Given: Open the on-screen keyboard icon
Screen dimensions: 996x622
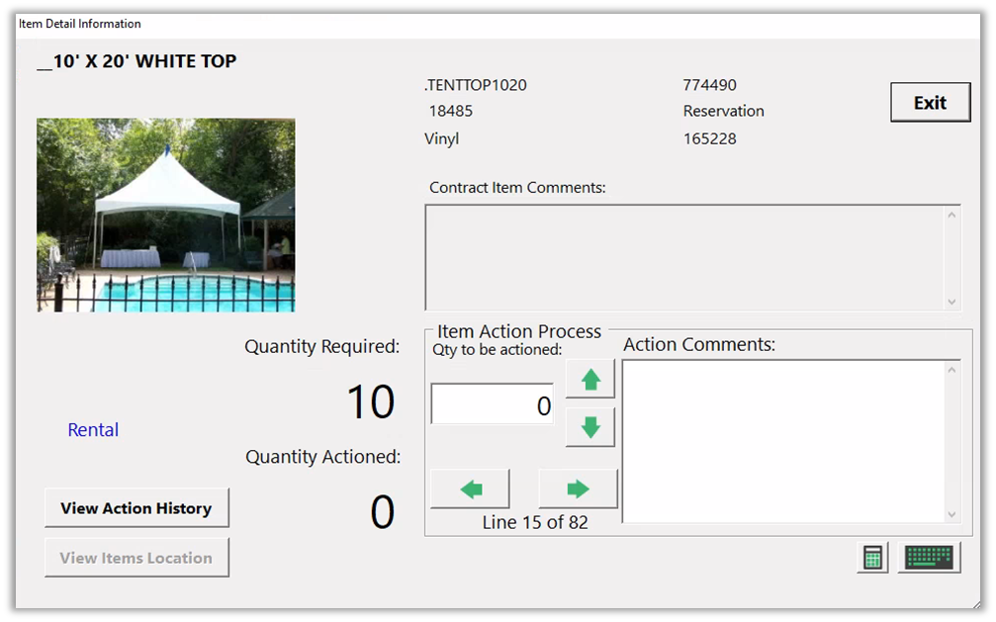Looking at the screenshot, I should tap(929, 558).
